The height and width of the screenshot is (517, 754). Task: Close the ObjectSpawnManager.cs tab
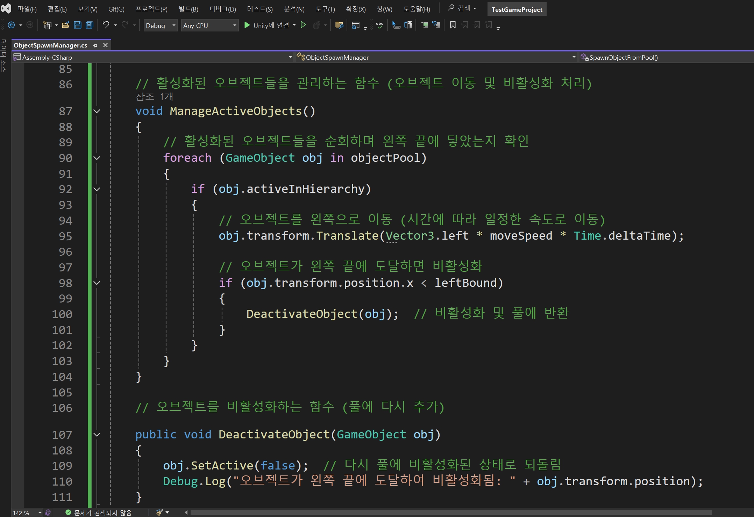coord(105,45)
